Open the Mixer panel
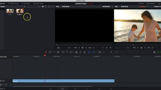 (x=141, y=3)
